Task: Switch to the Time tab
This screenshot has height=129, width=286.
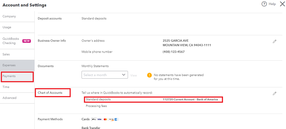Action: (6, 87)
